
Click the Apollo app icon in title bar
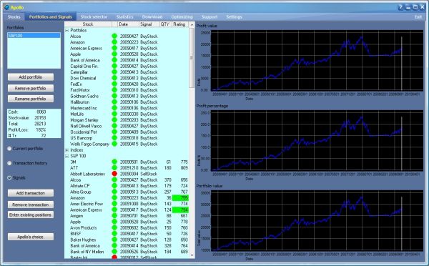point(7,7)
